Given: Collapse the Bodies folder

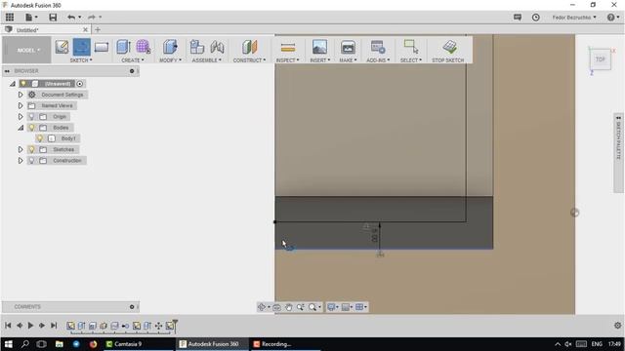Looking at the screenshot, I should tap(21, 128).
